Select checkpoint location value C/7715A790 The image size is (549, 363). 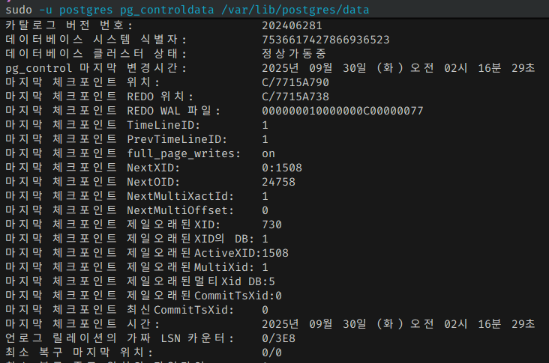click(x=295, y=82)
